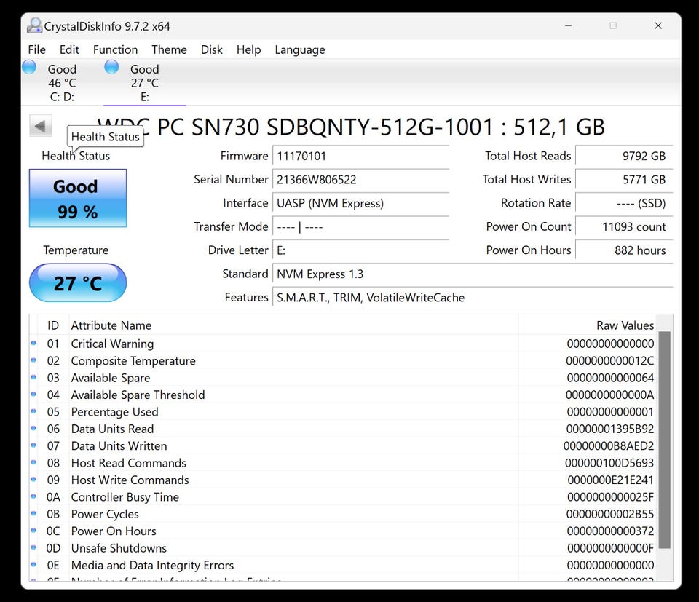Open the Help menu
The height and width of the screenshot is (602, 699).
[248, 49]
